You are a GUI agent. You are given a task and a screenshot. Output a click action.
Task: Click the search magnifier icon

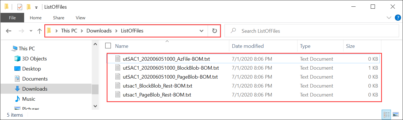(233, 31)
